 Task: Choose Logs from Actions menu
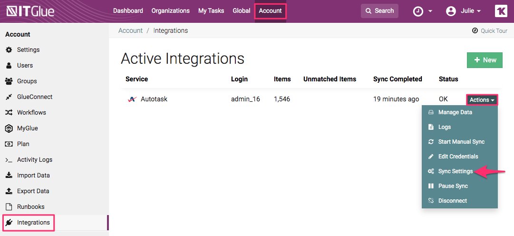coord(460,127)
